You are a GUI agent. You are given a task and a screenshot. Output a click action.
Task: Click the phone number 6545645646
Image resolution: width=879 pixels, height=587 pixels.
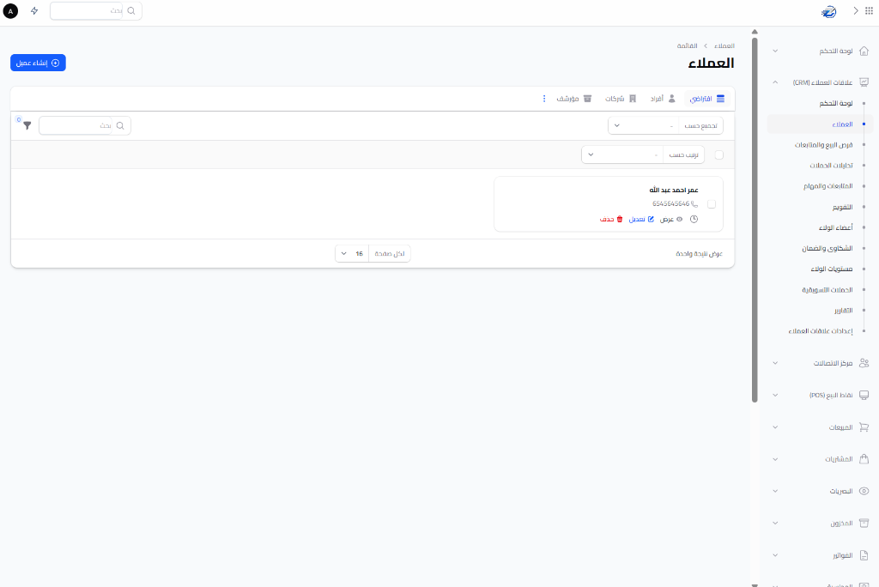click(670, 204)
